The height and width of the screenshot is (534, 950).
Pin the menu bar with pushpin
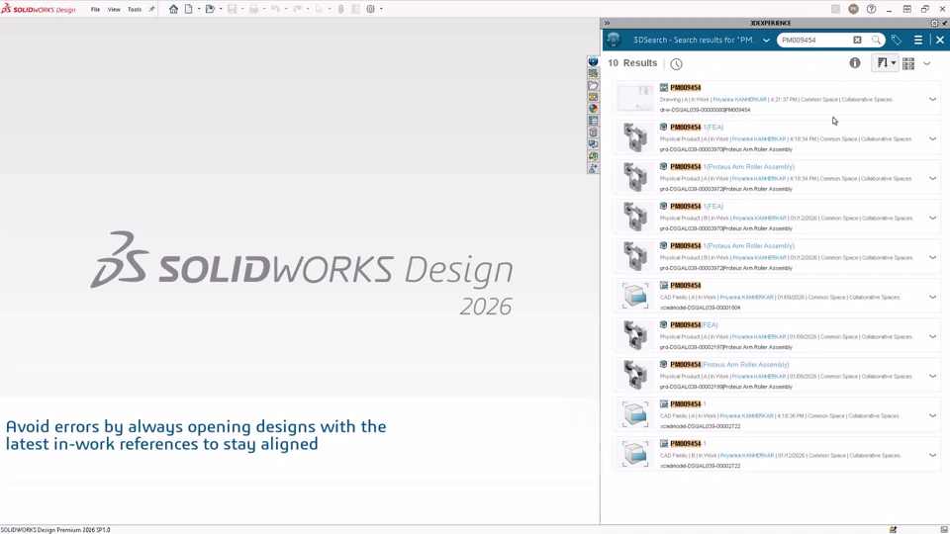pyautogui.click(x=151, y=9)
